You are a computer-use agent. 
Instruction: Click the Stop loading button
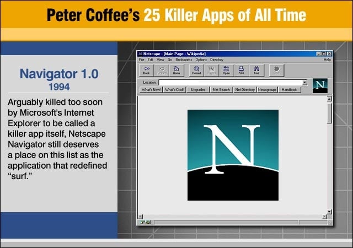point(276,70)
